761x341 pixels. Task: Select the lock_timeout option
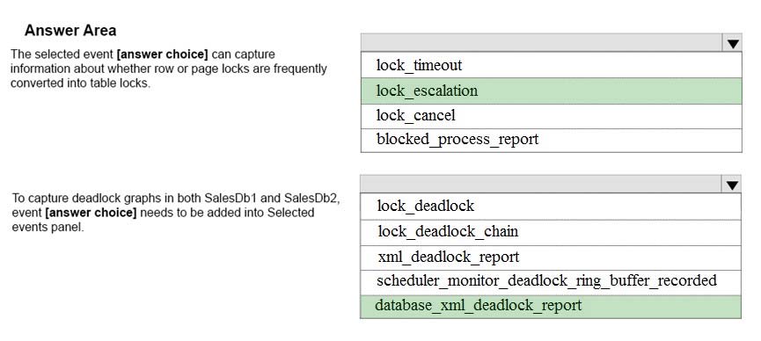552,65
